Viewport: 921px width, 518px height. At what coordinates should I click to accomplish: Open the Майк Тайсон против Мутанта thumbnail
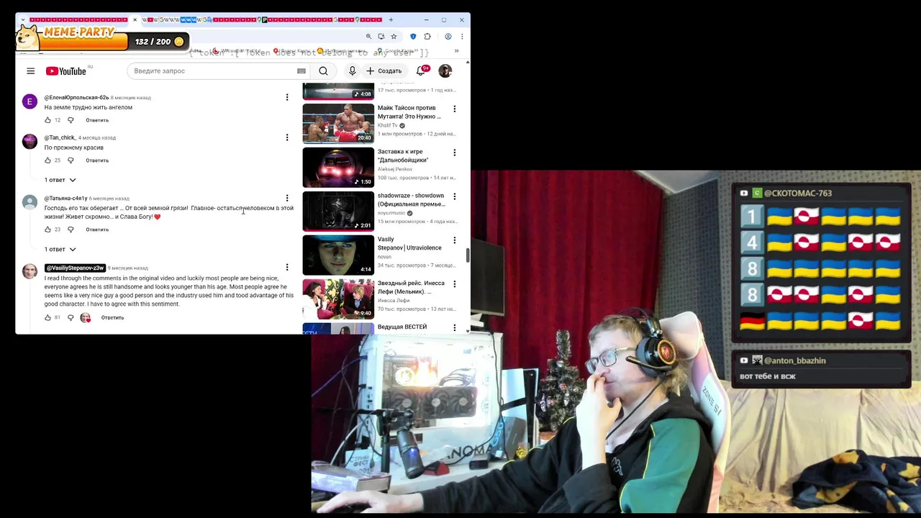coord(338,124)
